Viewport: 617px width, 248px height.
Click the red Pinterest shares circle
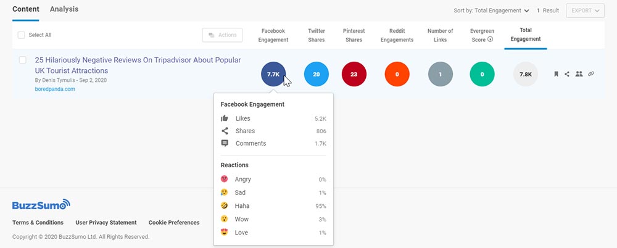point(354,74)
